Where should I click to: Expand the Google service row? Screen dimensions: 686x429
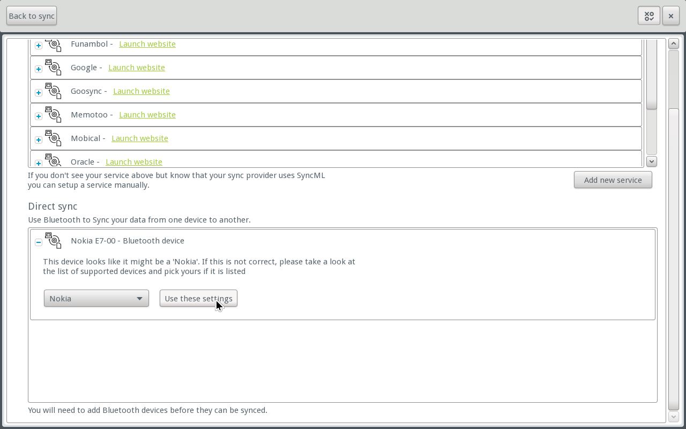click(39, 69)
